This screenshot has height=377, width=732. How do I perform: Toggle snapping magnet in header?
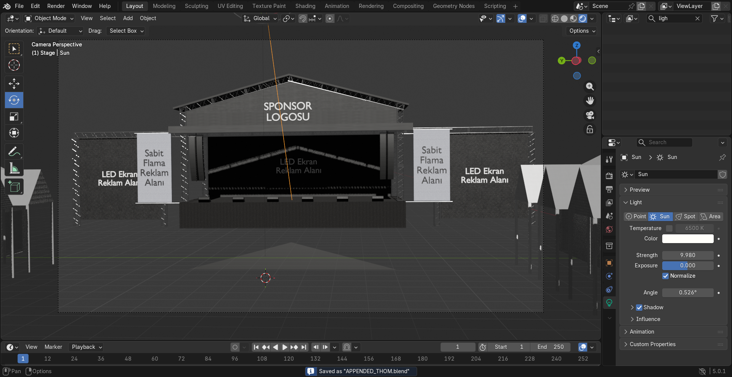[x=303, y=18]
